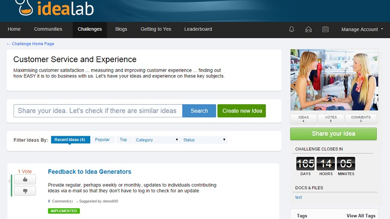Open the calendar icon in navbar
390x219 pixels.
click(x=325, y=29)
